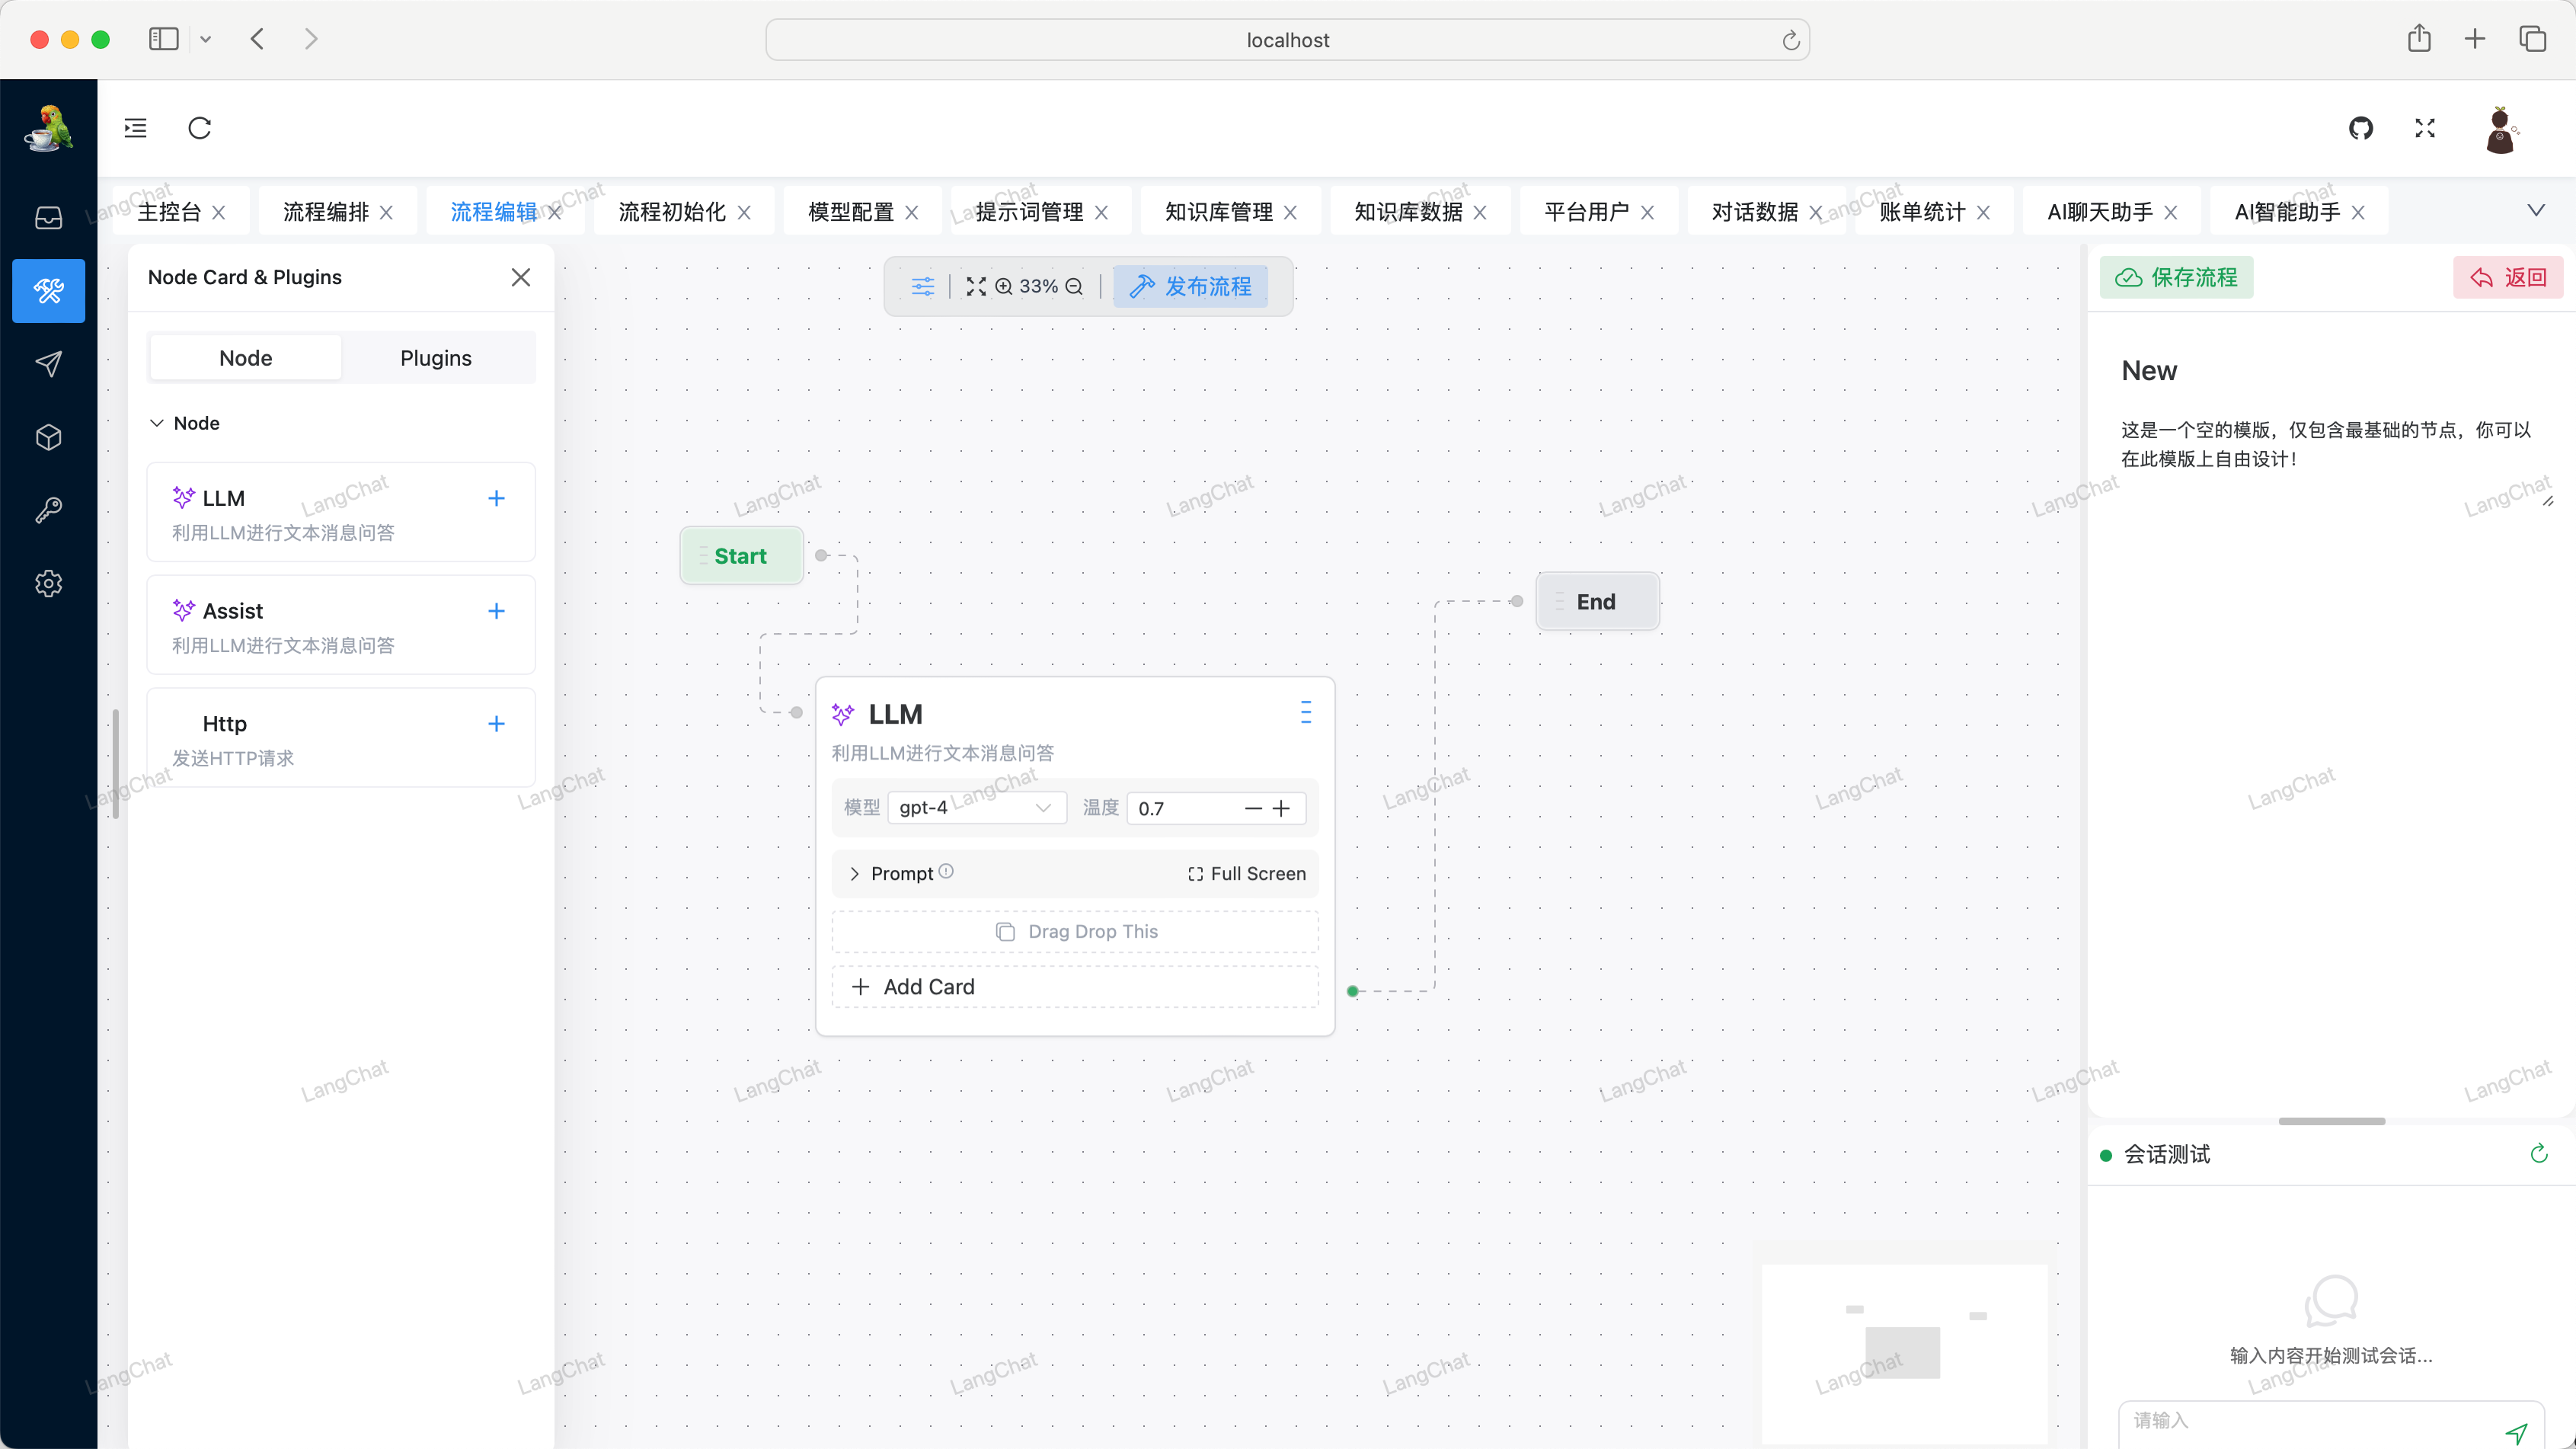Open canvas settings sliders icon
This screenshot has width=2576, height=1449.
[922, 286]
